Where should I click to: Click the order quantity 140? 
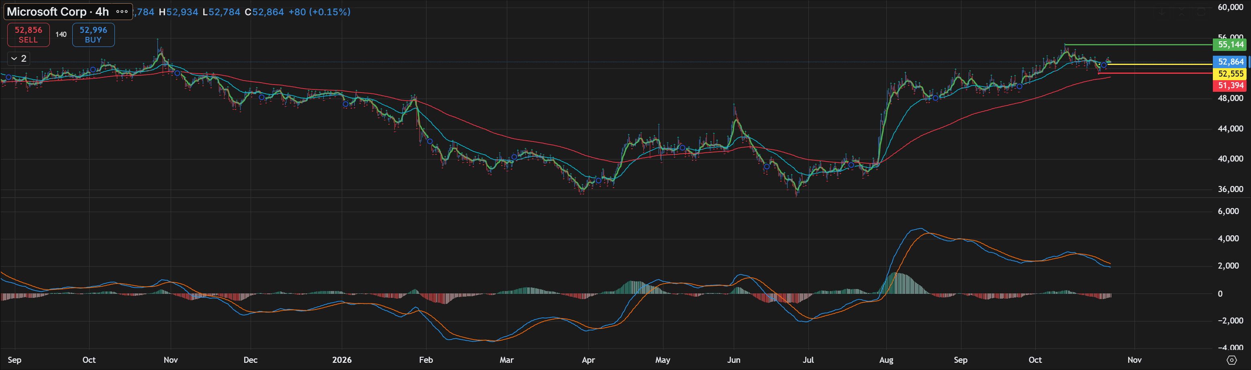tap(61, 34)
